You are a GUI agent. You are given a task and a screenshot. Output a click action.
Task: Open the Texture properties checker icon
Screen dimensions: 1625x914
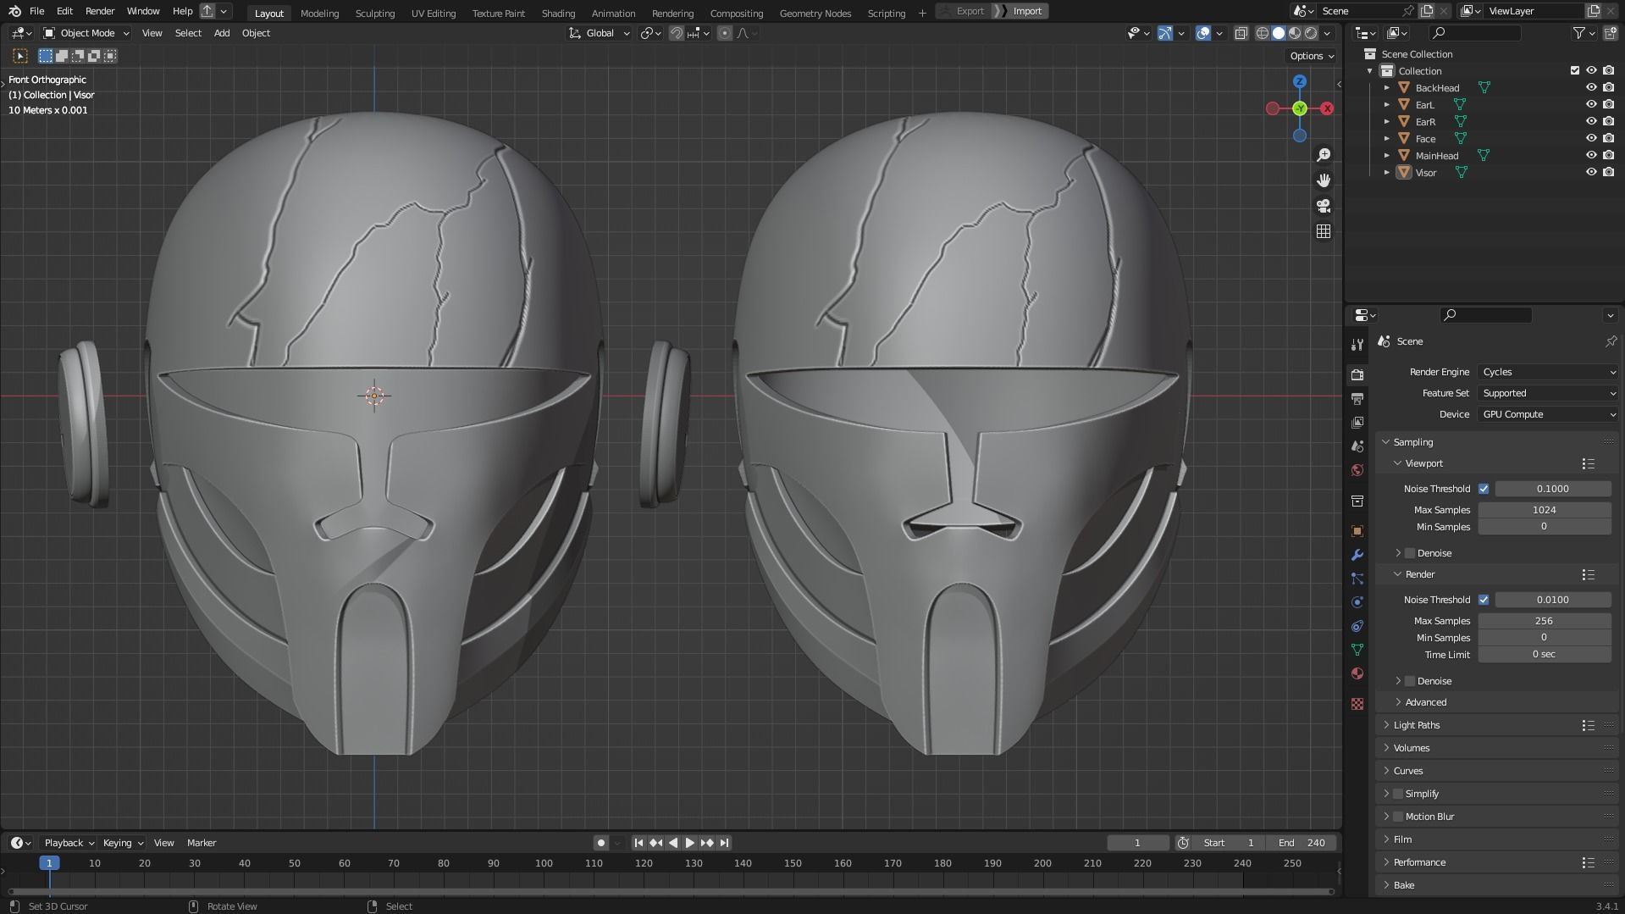pyautogui.click(x=1357, y=704)
